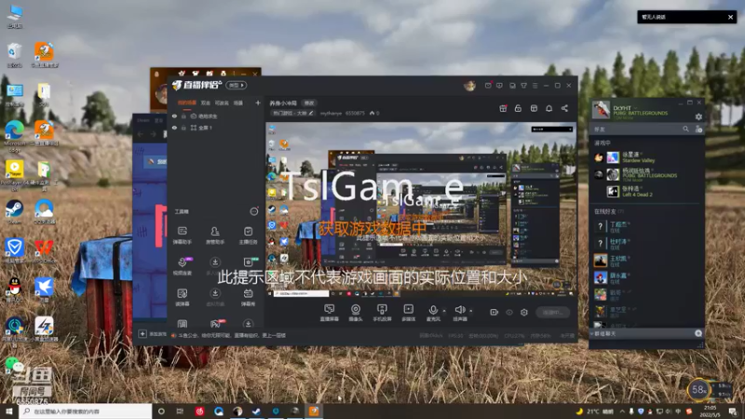Open the message icon with red dot in title bar

pos(488,86)
